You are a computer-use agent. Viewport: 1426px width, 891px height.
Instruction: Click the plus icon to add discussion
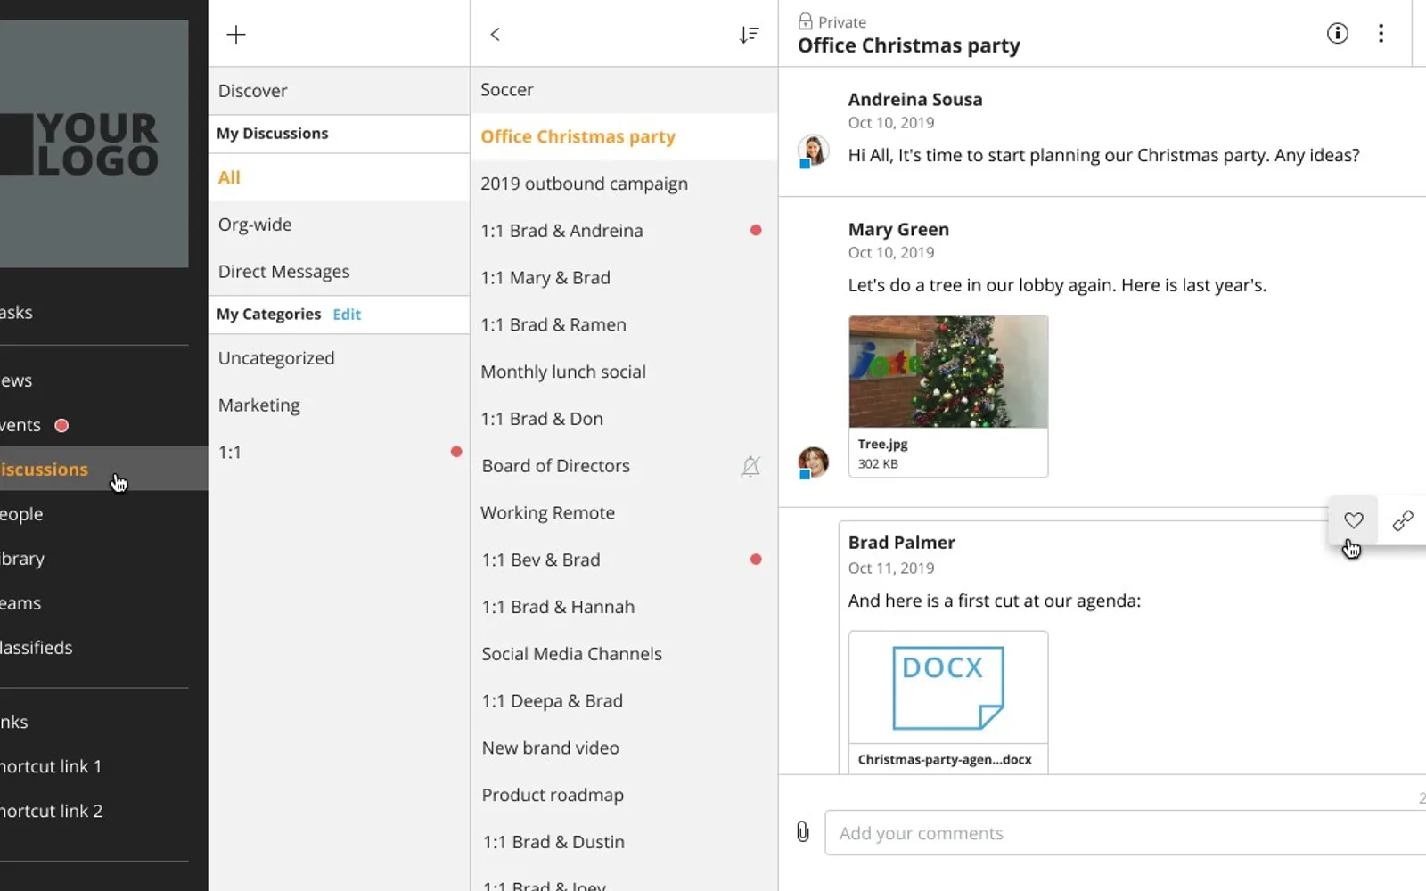[236, 35]
